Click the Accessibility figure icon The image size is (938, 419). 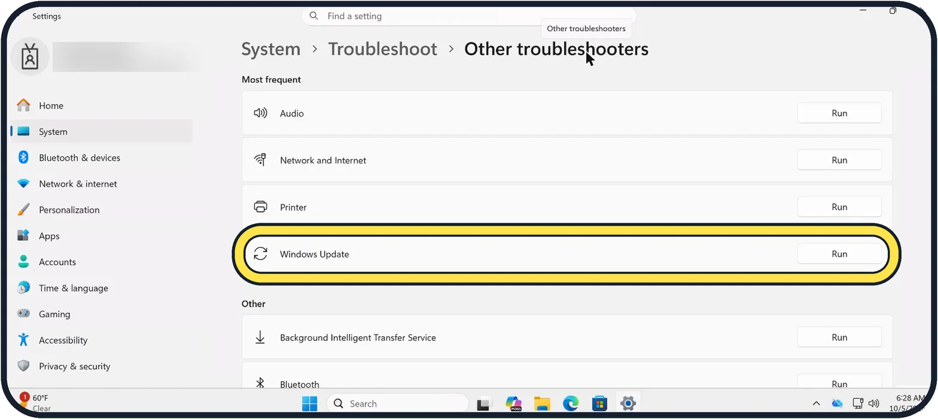click(23, 340)
